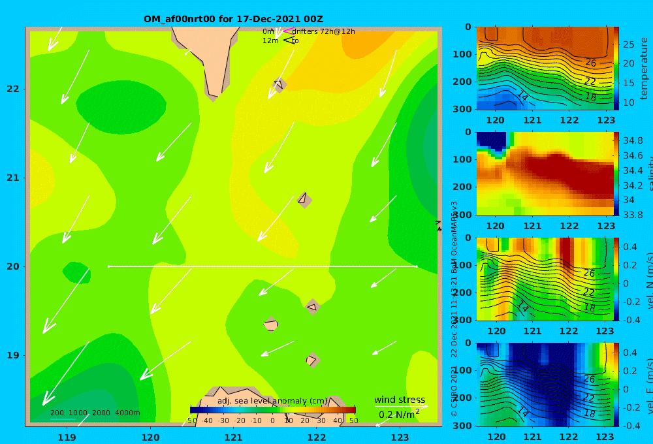The image size is (653, 444).
Task: Click longitude label 121 under the main map
Action: point(233,437)
